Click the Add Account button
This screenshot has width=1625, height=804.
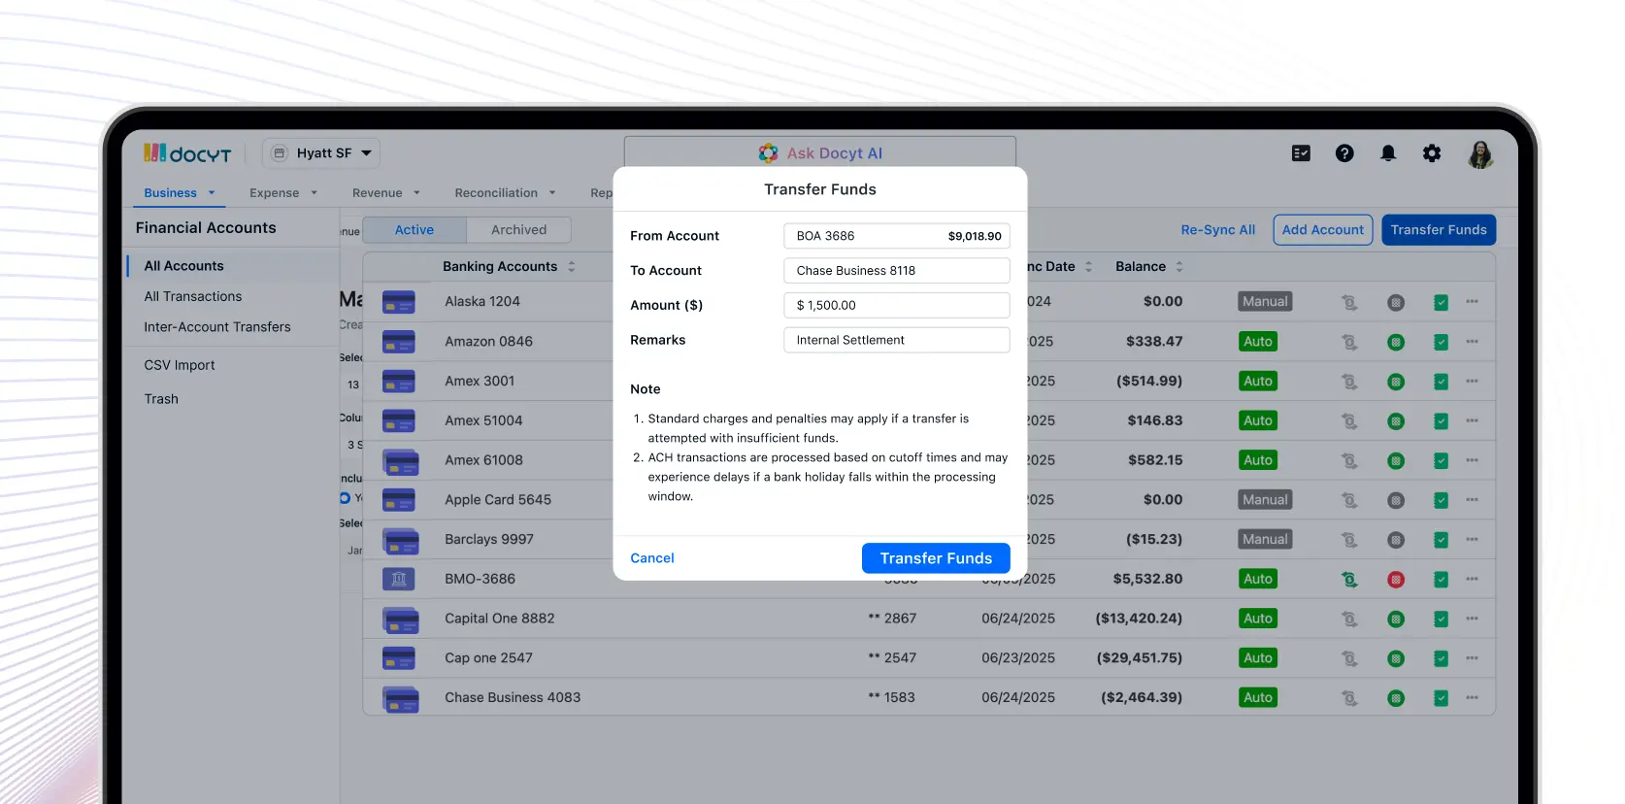point(1323,230)
